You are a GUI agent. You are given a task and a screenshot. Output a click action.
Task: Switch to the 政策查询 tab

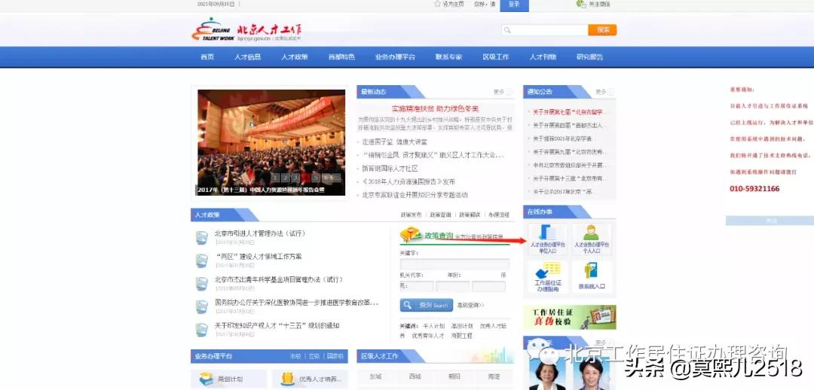tap(440, 215)
